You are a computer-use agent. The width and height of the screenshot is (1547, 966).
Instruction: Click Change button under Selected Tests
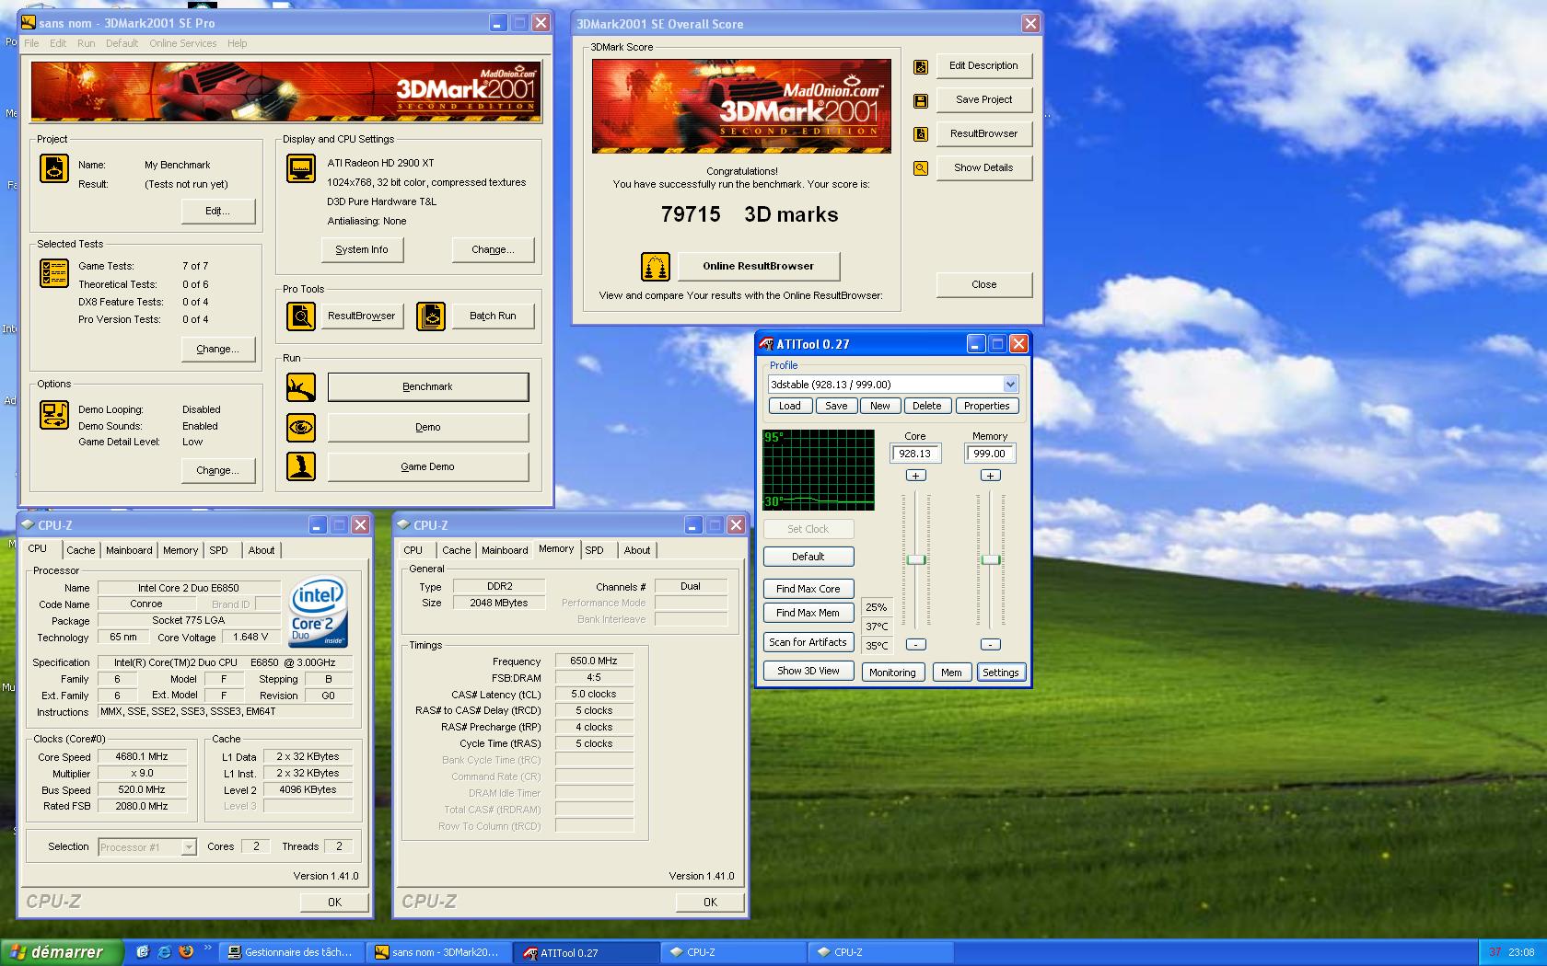click(218, 349)
